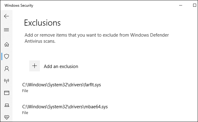This screenshot has height=122, width=198.
Task: Open Firewall & network protection icon
Action: (6, 81)
